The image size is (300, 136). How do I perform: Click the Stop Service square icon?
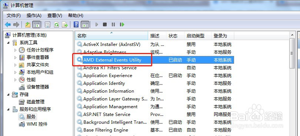coord(105,24)
